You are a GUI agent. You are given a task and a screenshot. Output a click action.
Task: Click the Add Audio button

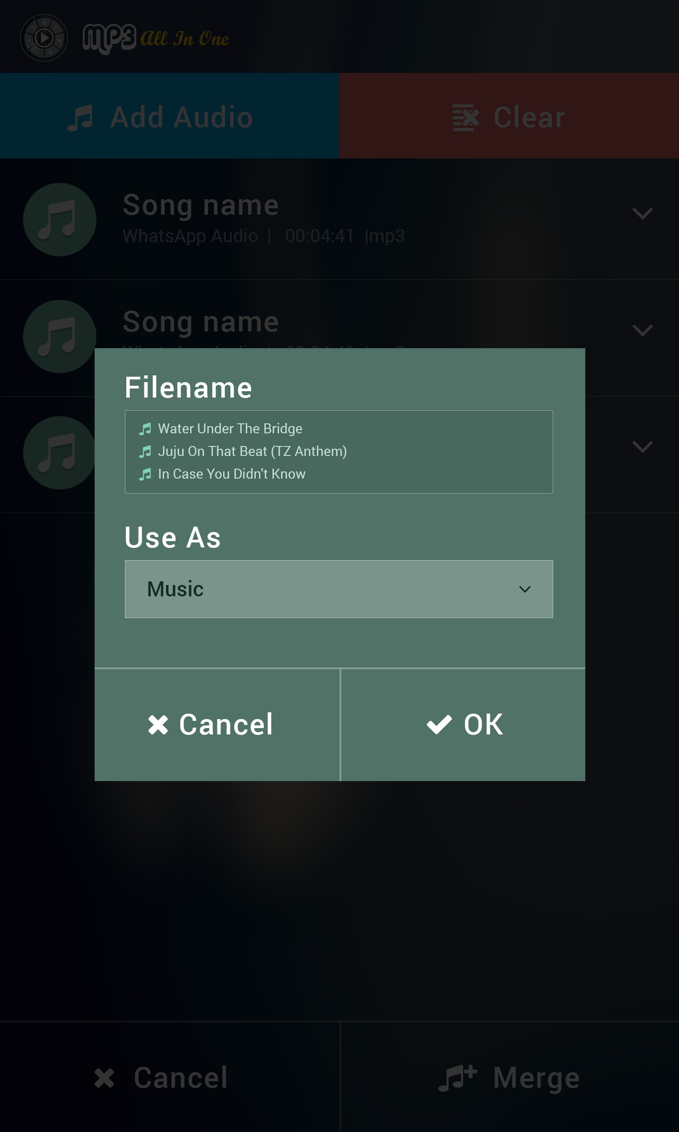(169, 116)
